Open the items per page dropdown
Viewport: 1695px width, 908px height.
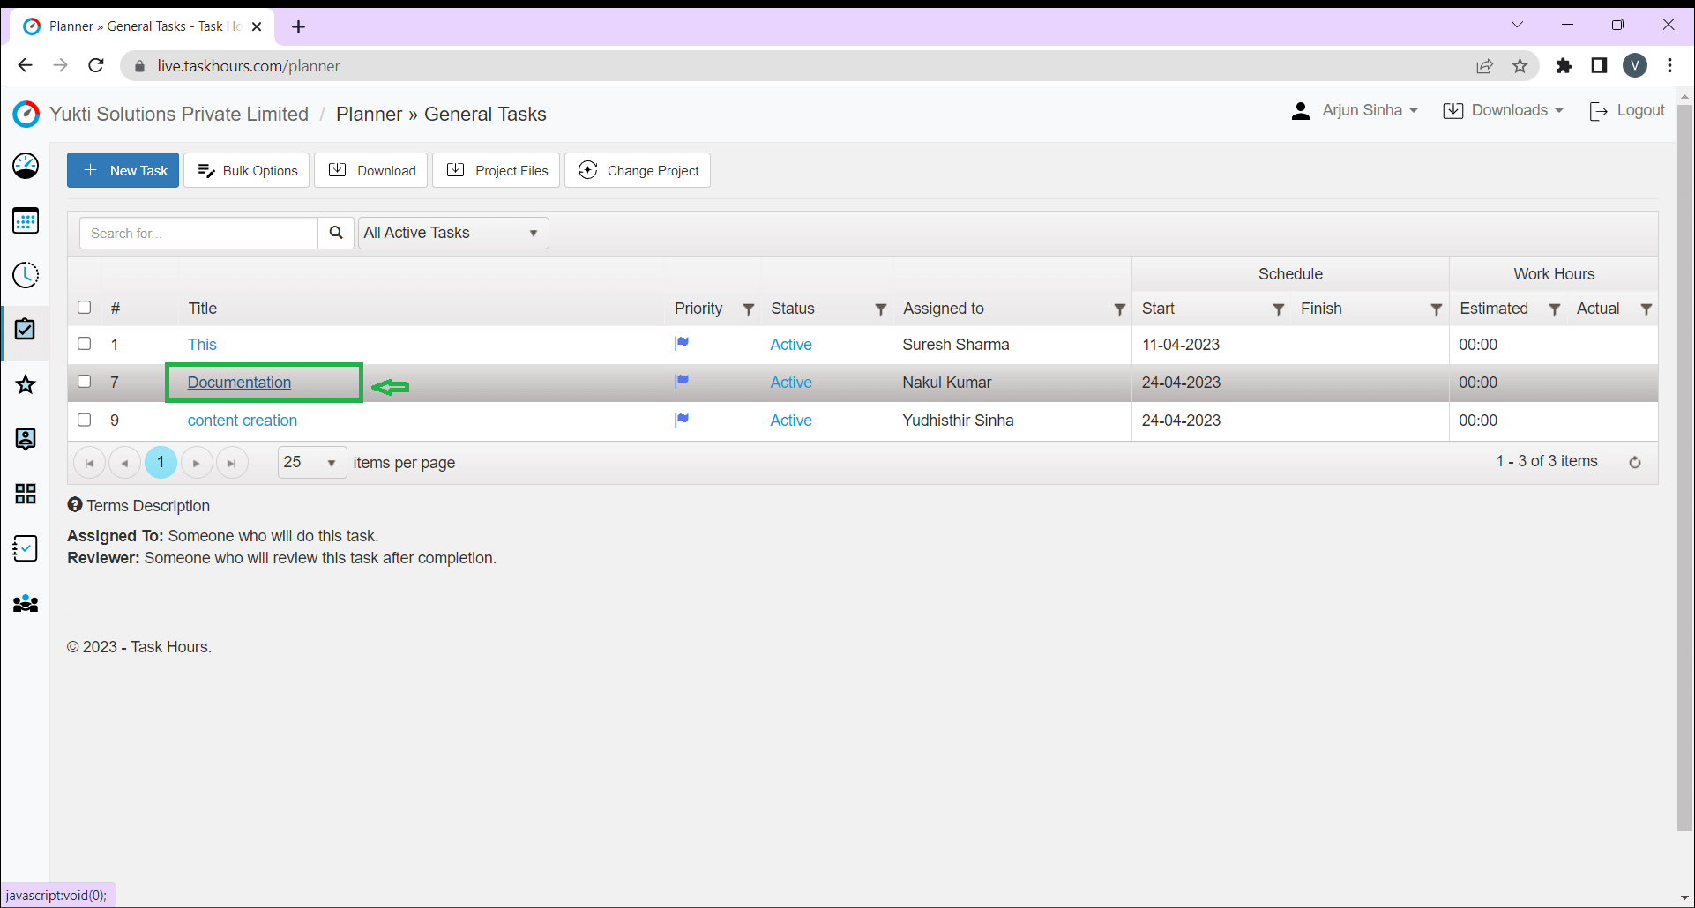point(312,462)
